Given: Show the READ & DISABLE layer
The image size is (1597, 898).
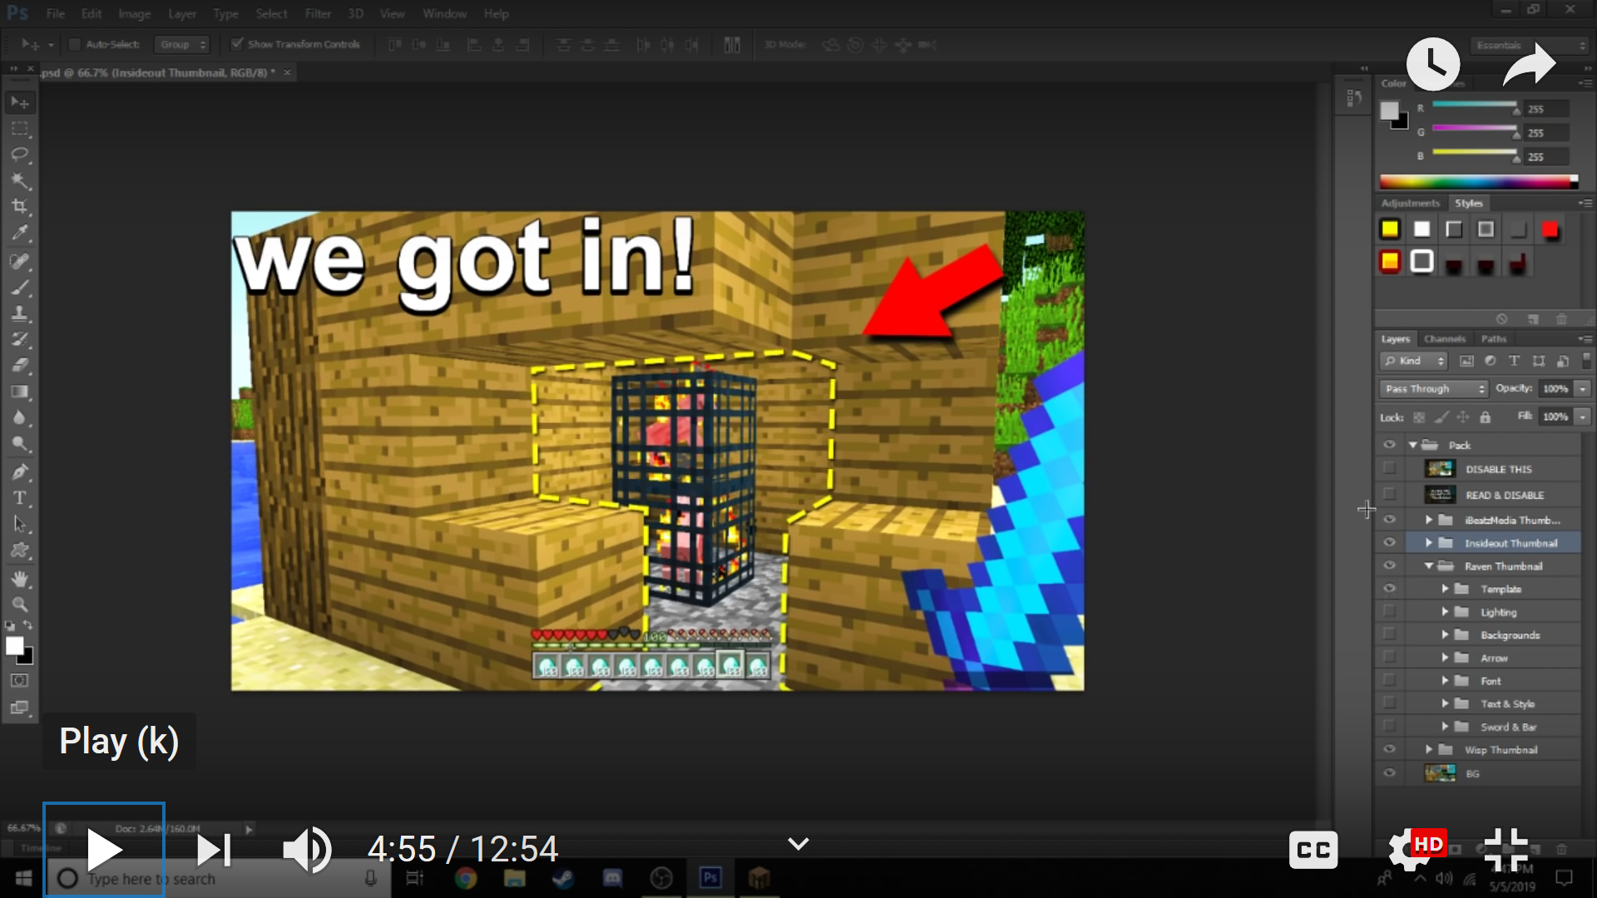Looking at the screenshot, I should click(x=1389, y=495).
